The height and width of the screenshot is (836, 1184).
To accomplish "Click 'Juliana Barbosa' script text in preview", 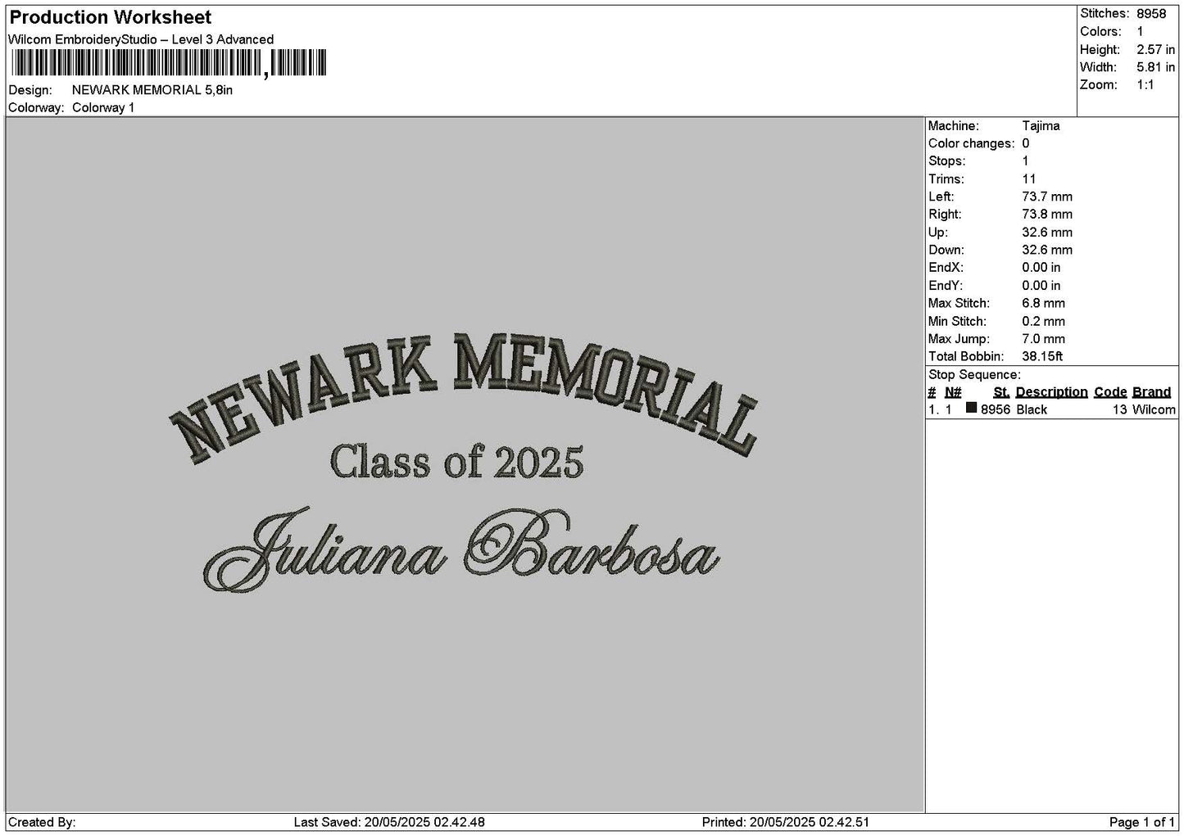I will pyautogui.click(x=461, y=548).
